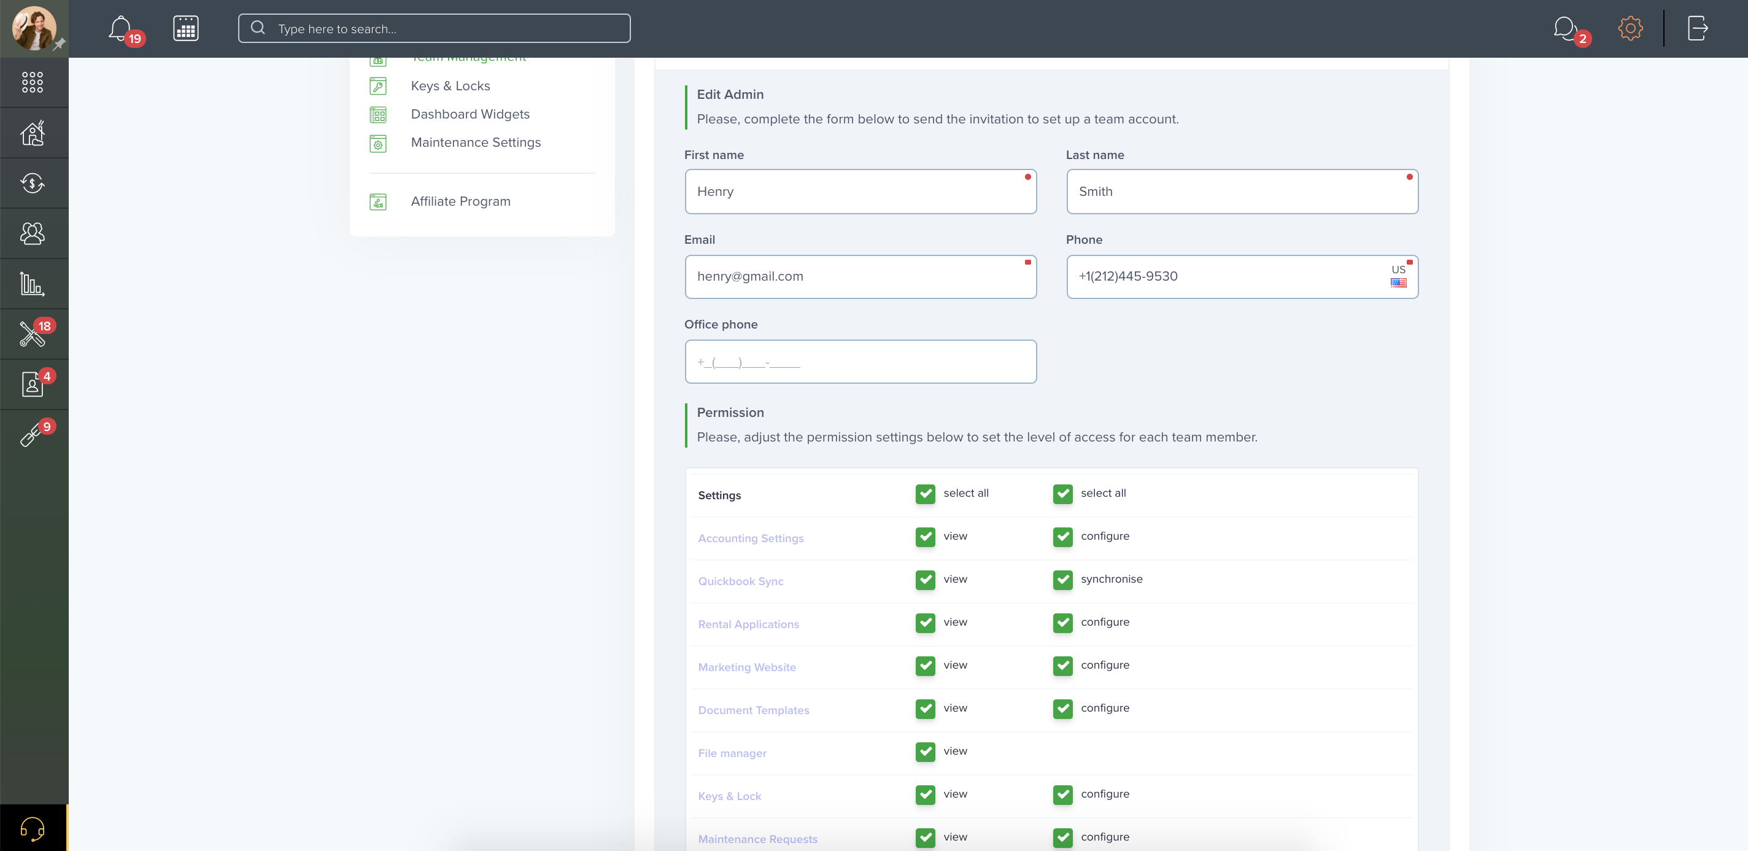Edit the Email field henry@gmail.com
The height and width of the screenshot is (851, 1748).
(x=860, y=277)
